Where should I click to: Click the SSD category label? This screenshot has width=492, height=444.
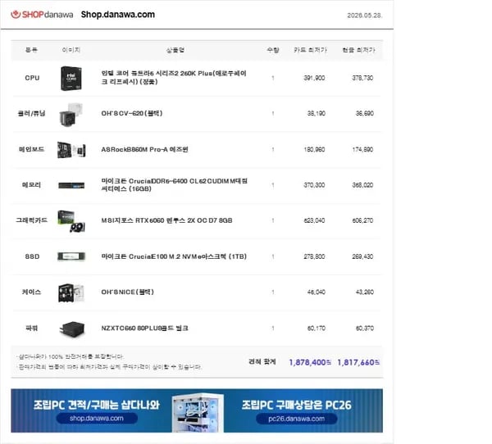(x=32, y=256)
